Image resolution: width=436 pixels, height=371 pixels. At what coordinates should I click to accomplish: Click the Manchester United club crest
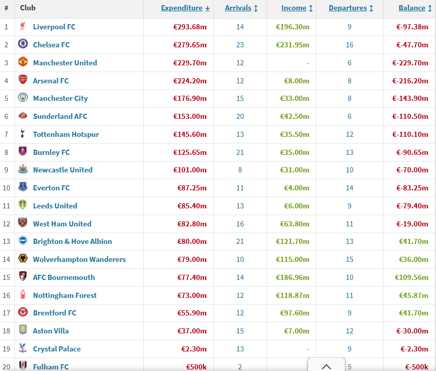tap(23, 62)
